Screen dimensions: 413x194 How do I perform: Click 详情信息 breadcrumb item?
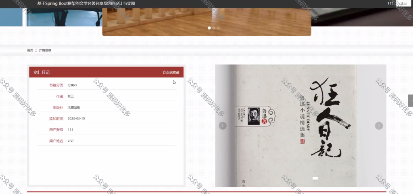coord(45,50)
